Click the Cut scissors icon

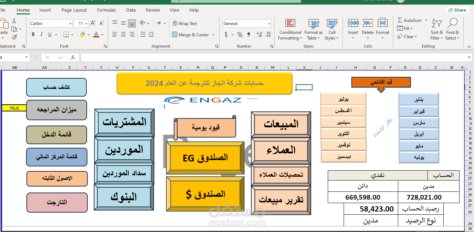pyautogui.click(x=14, y=21)
